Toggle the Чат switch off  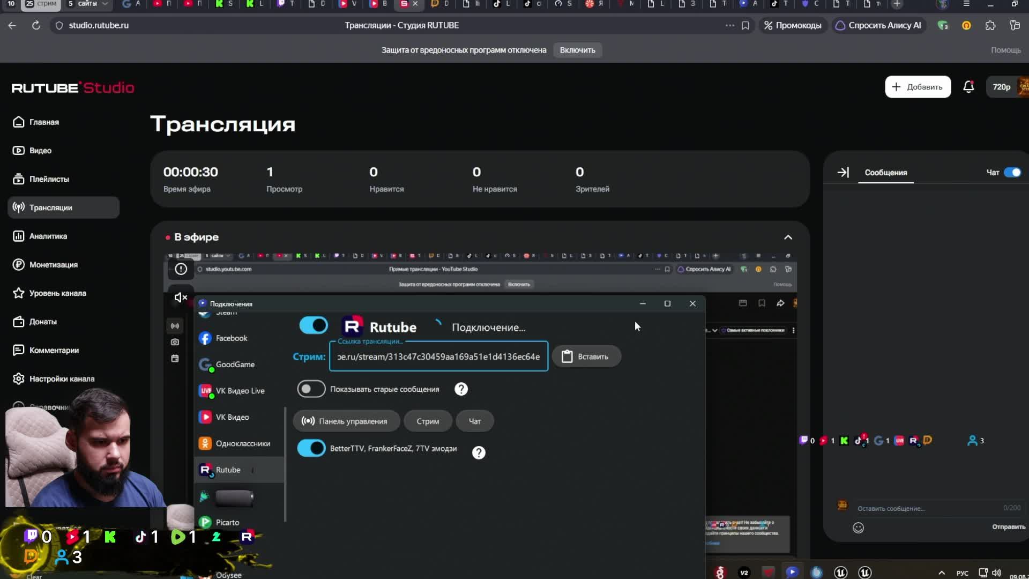[1012, 173]
